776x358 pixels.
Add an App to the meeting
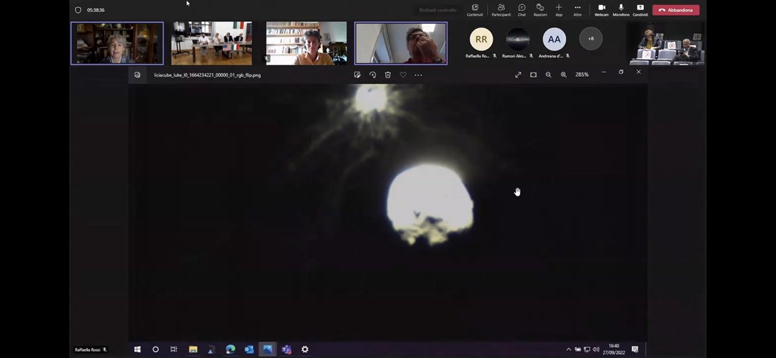click(x=559, y=10)
